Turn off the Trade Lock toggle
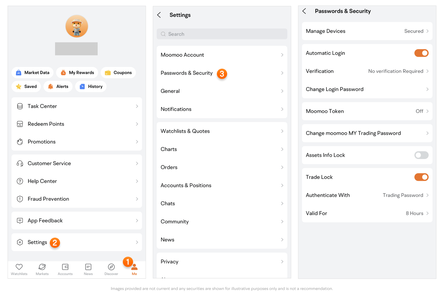444x297 pixels. point(421,177)
